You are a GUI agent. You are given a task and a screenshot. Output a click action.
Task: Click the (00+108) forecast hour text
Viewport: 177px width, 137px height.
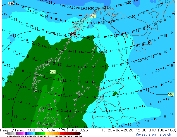pyautogui.click(x=167, y=130)
